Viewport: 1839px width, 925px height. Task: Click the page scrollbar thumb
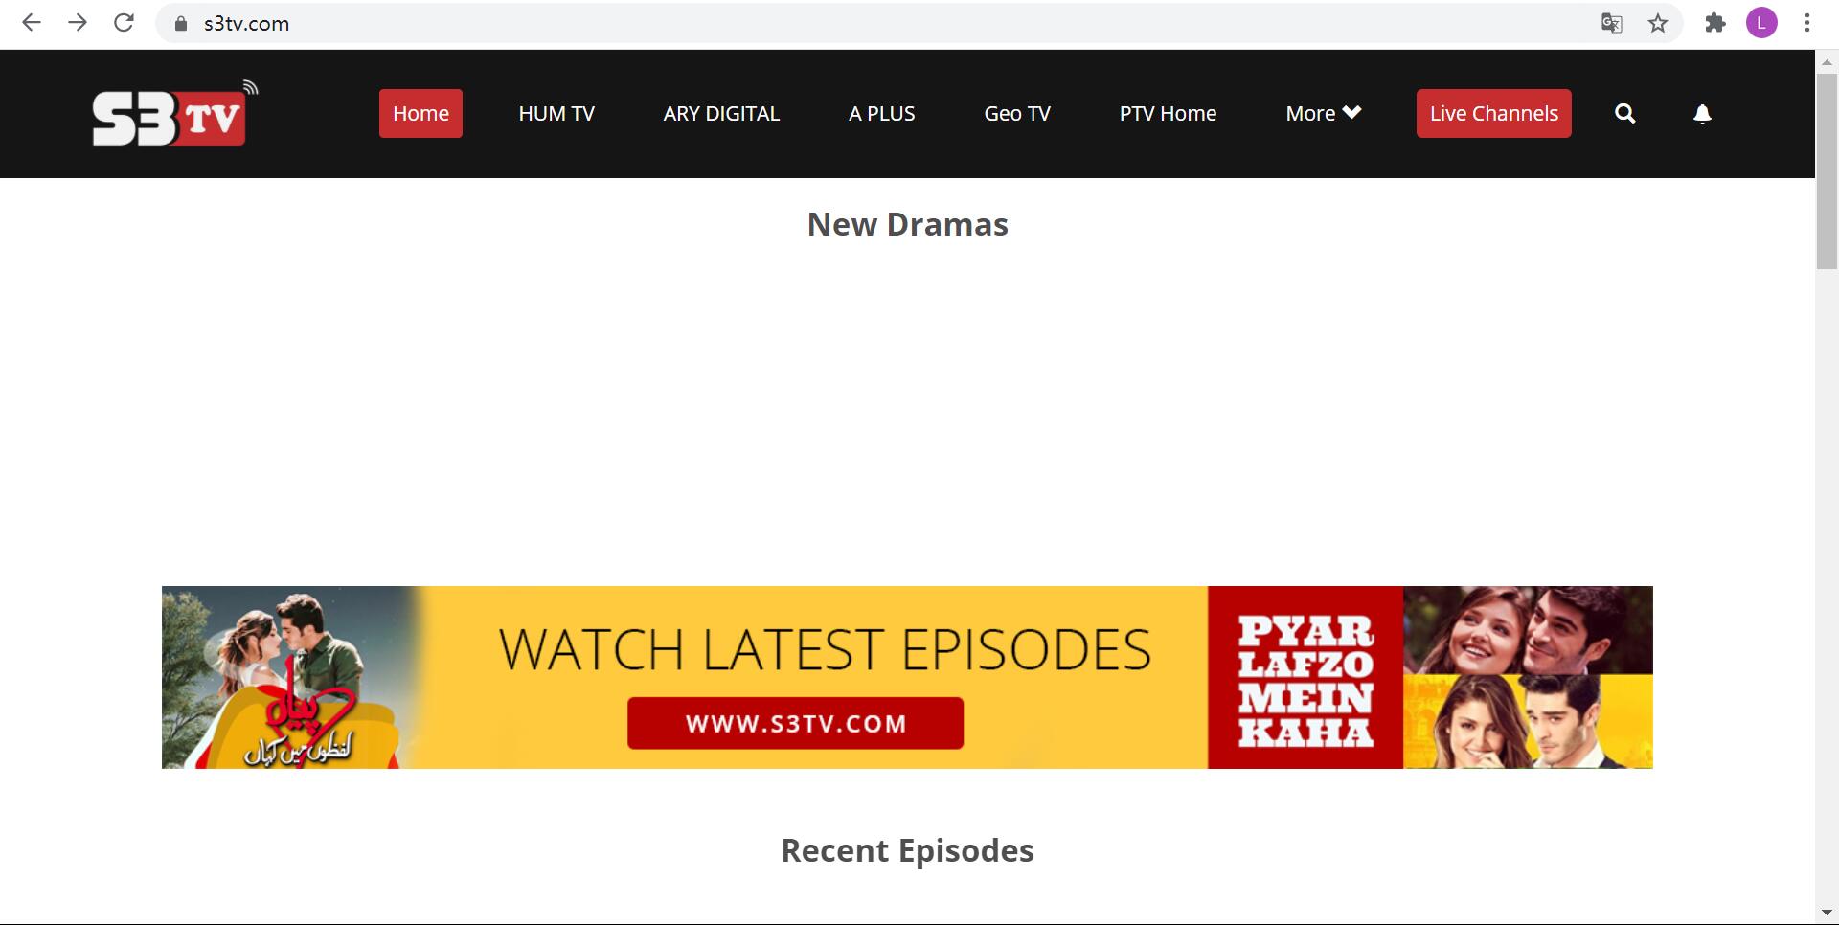pos(1827,170)
